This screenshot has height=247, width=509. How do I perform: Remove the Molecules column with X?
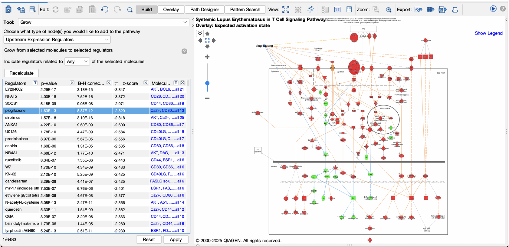click(x=182, y=83)
